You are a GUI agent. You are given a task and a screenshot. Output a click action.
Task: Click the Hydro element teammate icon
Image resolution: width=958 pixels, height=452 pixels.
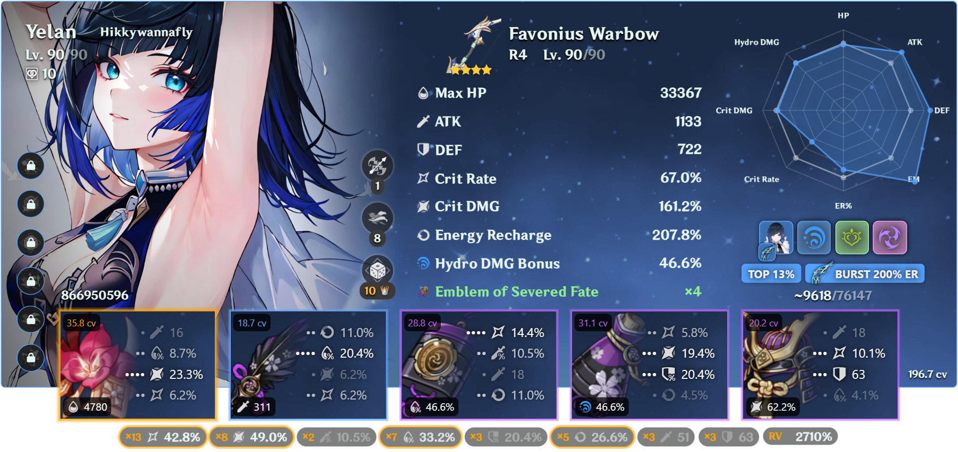click(x=814, y=237)
